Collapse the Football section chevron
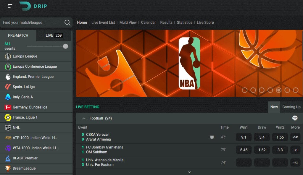Viewport: 303px width, 175px height. pos(84,118)
